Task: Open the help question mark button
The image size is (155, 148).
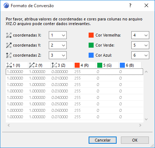Action: [130, 5]
